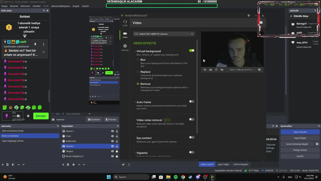
Task: Open the Dosya menu
Action: tap(4, 6)
